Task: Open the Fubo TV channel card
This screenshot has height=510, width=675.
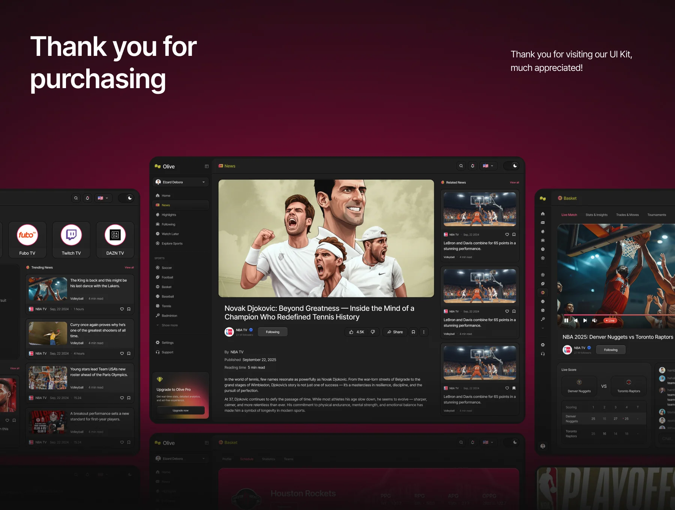Action: [x=27, y=240]
